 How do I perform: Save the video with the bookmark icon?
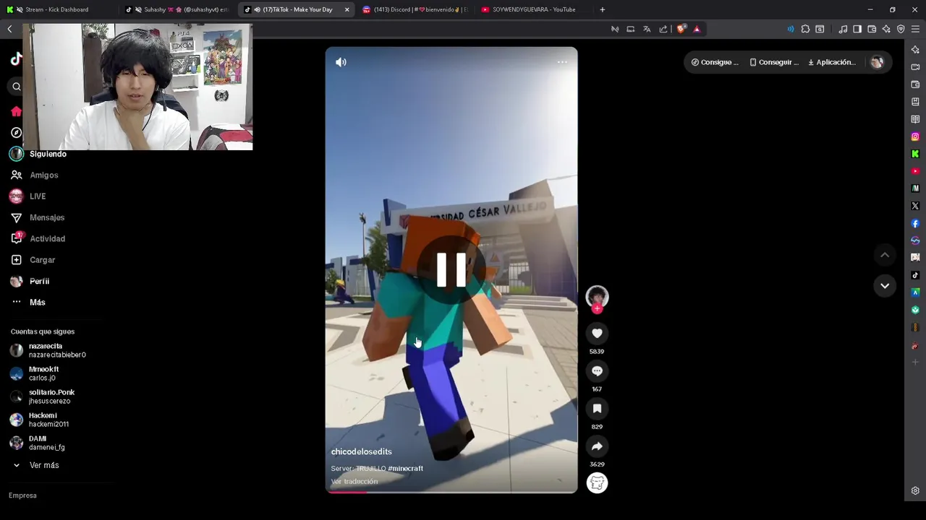(597, 408)
